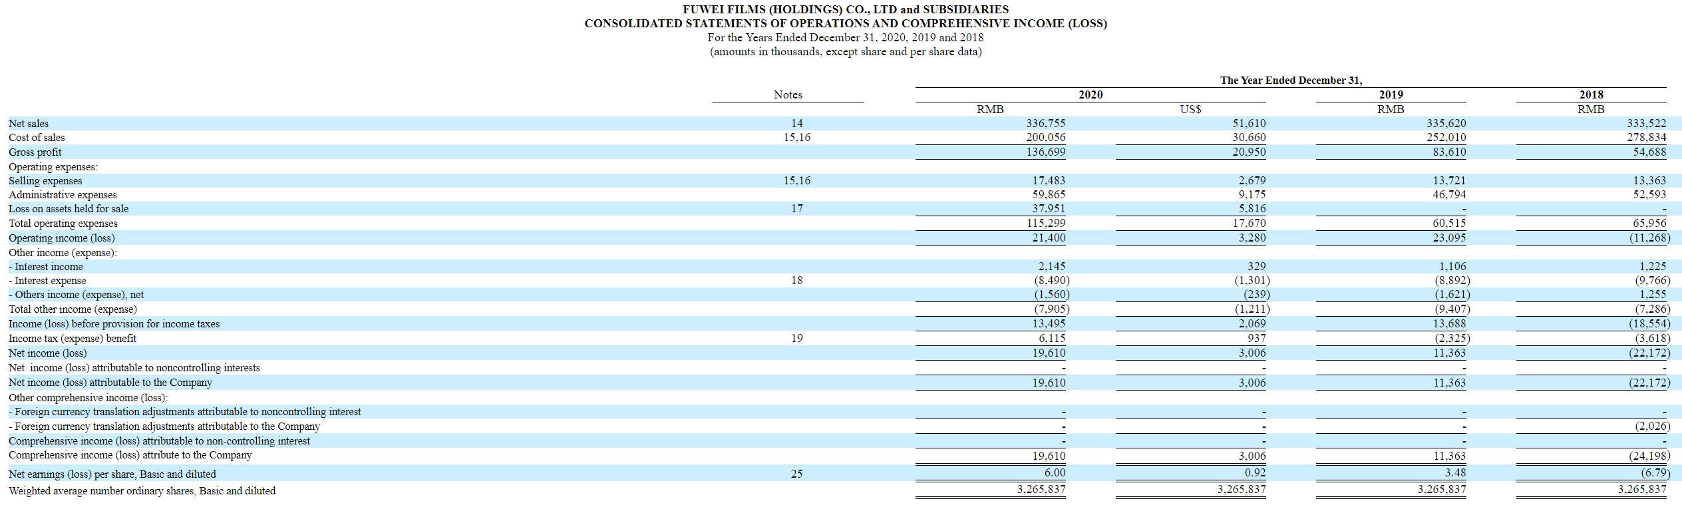Click 2019 Gross profit value '83,610'
The height and width of the screenshot is (509, 1682).
1450,152
